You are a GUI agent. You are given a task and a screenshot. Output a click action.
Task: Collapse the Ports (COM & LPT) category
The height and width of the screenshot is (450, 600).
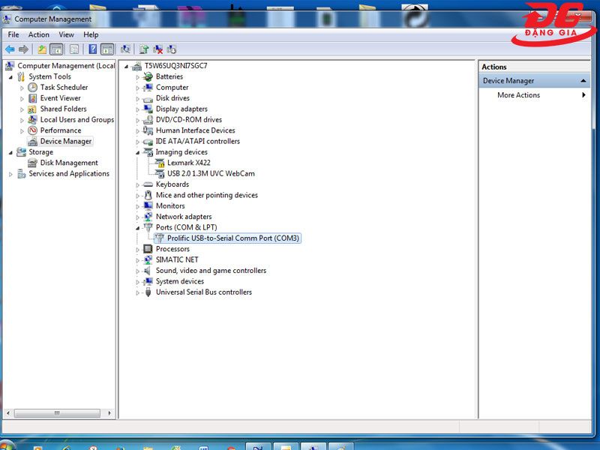click(x=137, y=228)
